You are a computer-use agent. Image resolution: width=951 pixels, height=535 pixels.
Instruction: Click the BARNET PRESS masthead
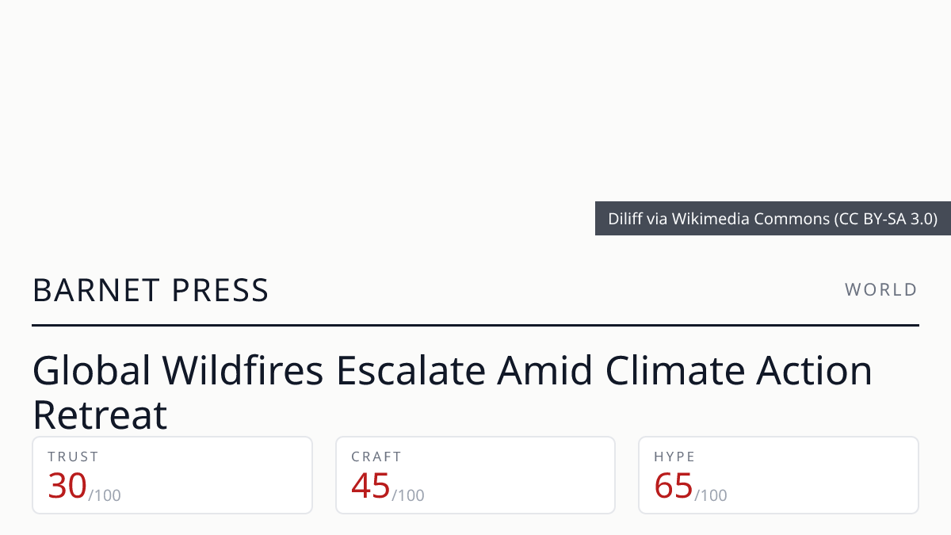[151, 291]
